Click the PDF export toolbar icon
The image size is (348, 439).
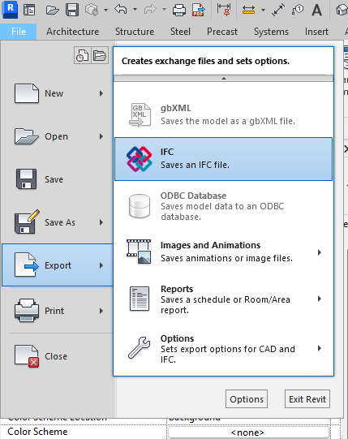point(199,10)
